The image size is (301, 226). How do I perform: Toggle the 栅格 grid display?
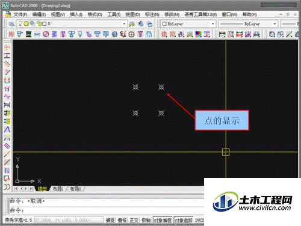click(122, 220)
